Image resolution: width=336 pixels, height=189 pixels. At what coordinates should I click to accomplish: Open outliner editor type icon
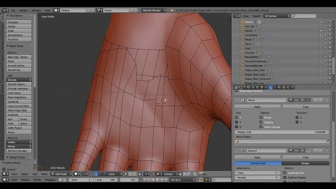[236, 16]
